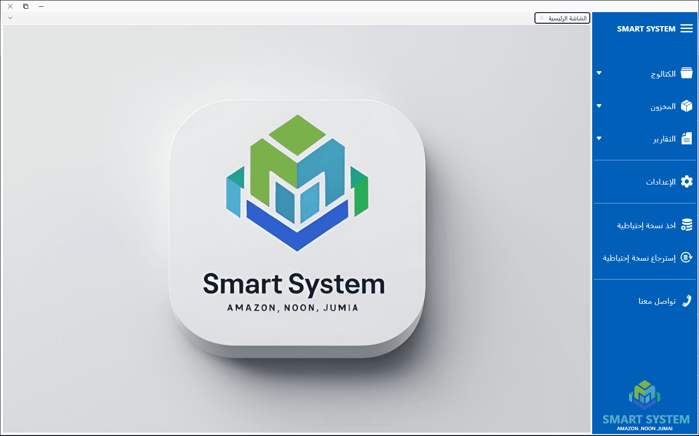Select the التقارير menu item
Screen dimensions: 699x436
coord(645,139)
